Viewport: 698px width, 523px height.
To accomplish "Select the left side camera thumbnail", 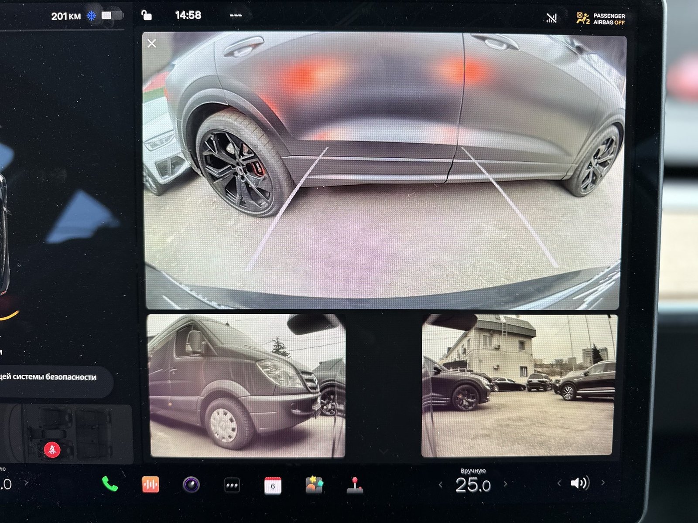I will tap(246, 386).
